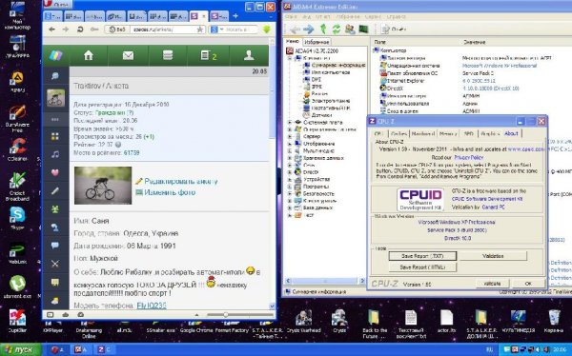Viewport: 572px width, 356px height.
Task: Click the Validation button in CPU-Z
Action: pos(493,256)
